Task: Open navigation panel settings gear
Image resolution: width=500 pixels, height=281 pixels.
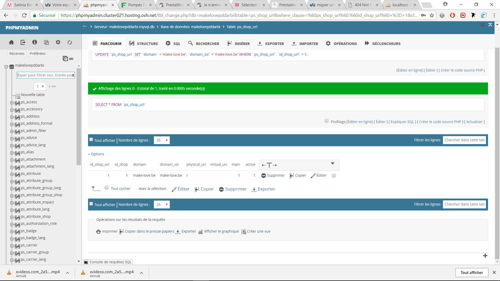Action: pyautogui.click(x=58, y=42)
